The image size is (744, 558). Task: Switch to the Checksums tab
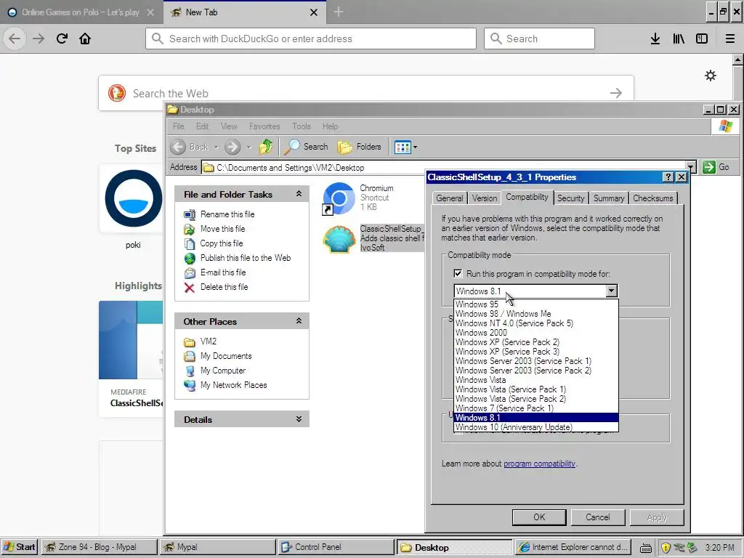[x=653, y=198]
